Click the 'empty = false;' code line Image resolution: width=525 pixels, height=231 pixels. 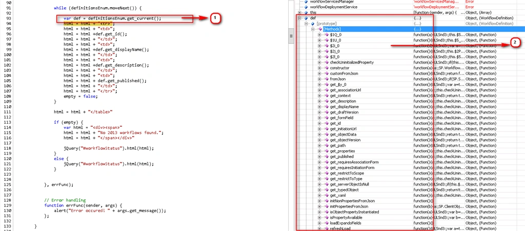pos(80,96)
